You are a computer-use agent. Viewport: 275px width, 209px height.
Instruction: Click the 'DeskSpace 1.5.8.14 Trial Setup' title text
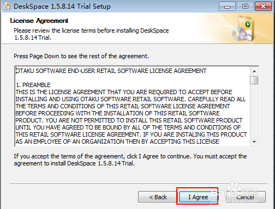tap(62, 7)
